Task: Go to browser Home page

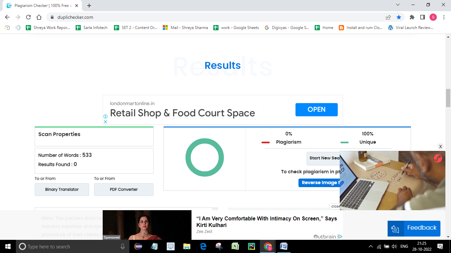Action: tap(39, 17)
